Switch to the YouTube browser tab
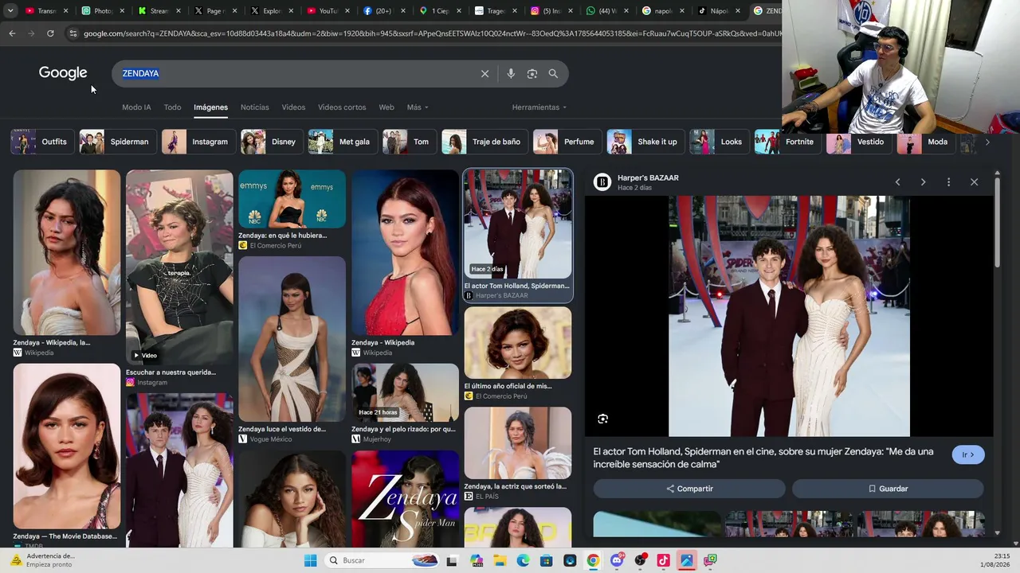 tap(323, 11)
